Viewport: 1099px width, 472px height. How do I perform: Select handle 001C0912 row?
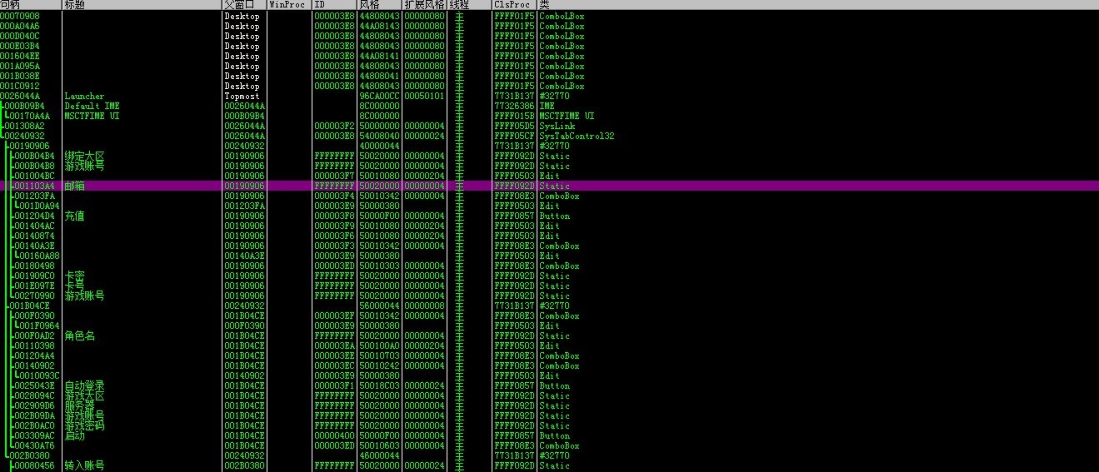coord(20,87)
